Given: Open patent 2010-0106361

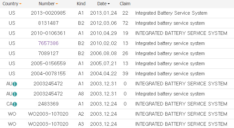Looking at the screenshot, I should pos(48,33).
